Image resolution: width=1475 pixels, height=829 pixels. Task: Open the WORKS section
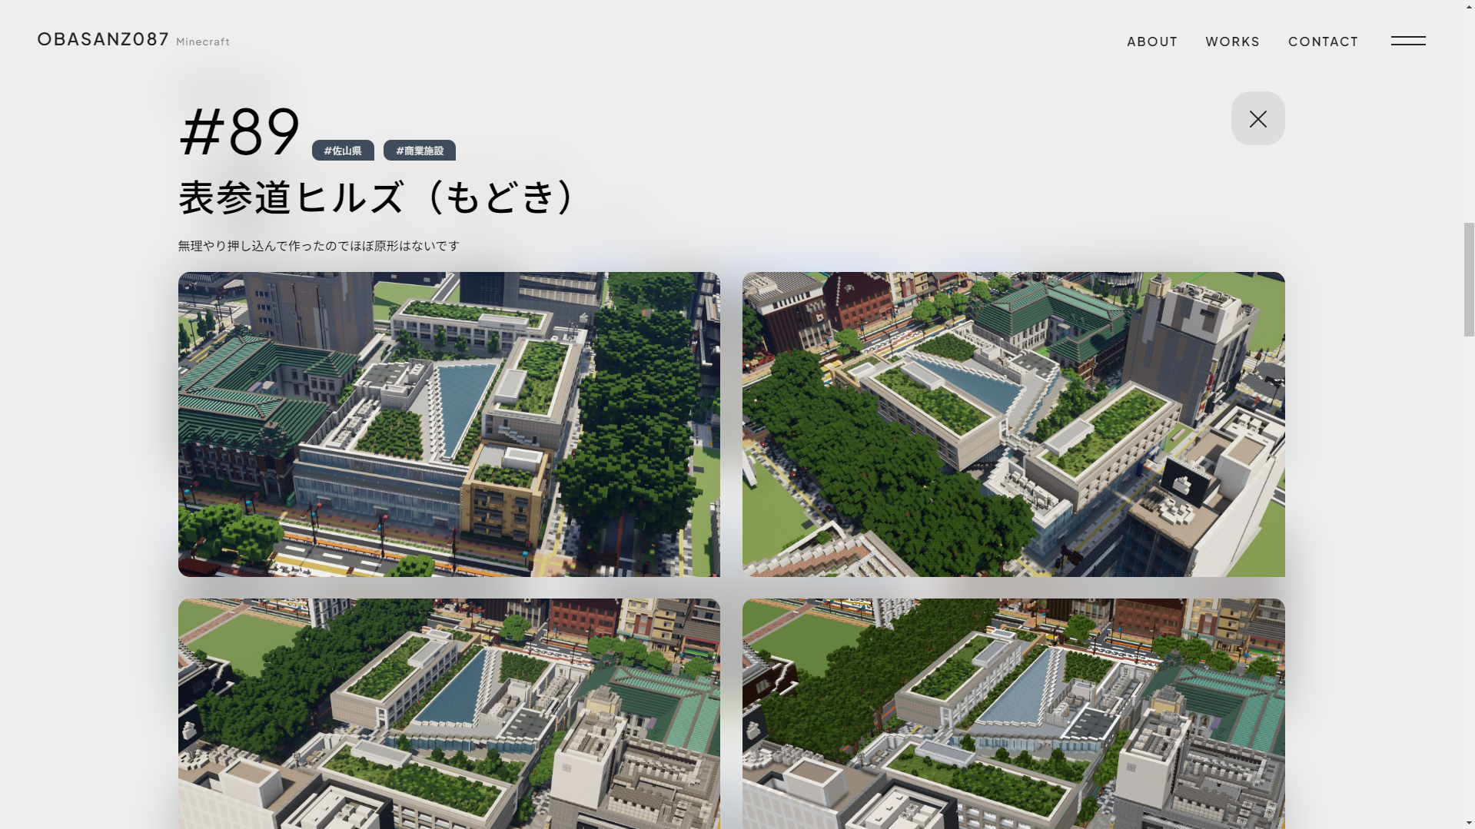tap(1232, 41)
